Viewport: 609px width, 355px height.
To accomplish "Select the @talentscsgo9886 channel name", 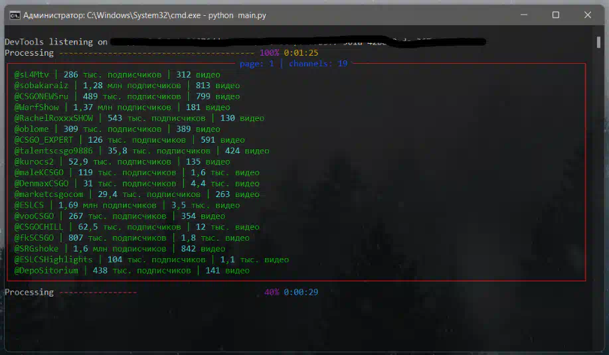I will (54, 151).
